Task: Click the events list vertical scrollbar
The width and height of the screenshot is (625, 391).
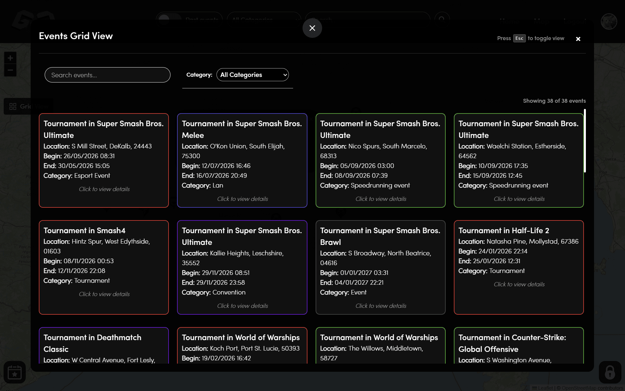Action: pos(585,141)
